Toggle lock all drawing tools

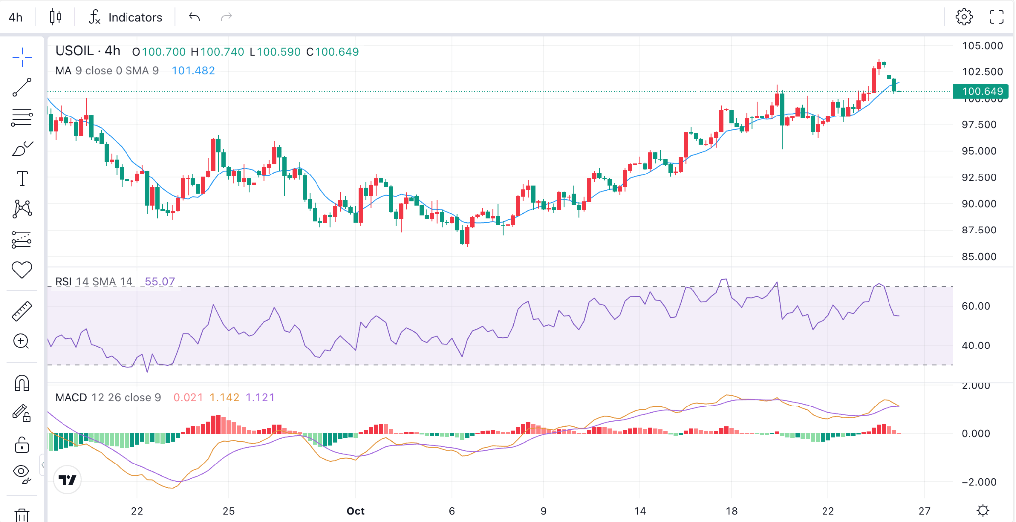click(x=22, y=445)
